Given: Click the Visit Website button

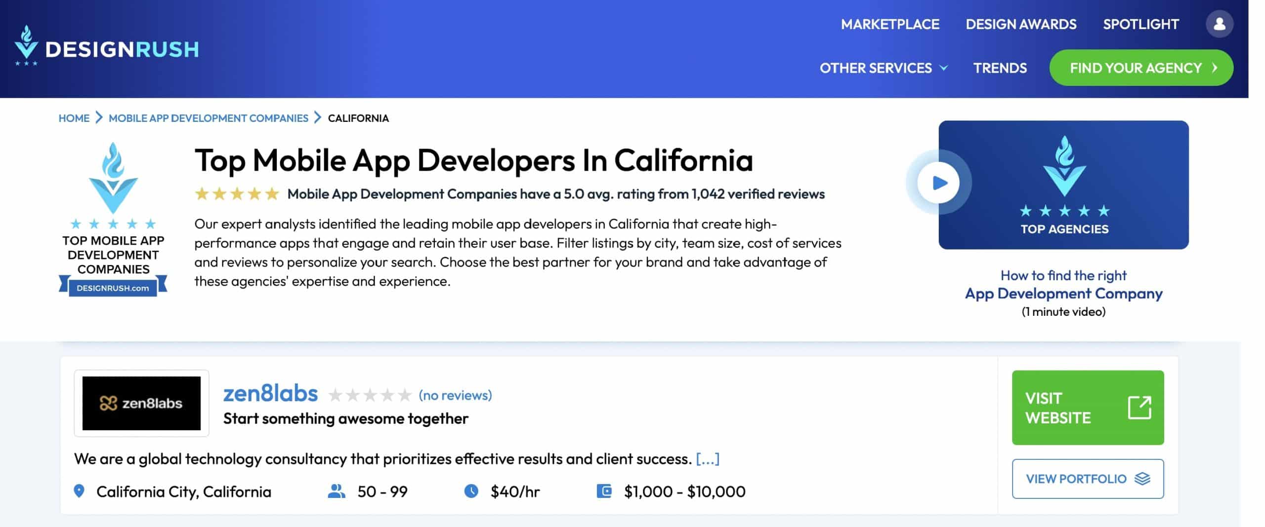Looking at the screenshot, I should (1088, 408).
